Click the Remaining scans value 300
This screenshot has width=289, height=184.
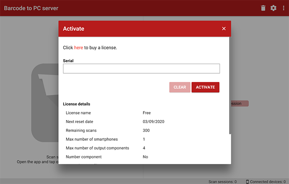[x=146, y=130]
